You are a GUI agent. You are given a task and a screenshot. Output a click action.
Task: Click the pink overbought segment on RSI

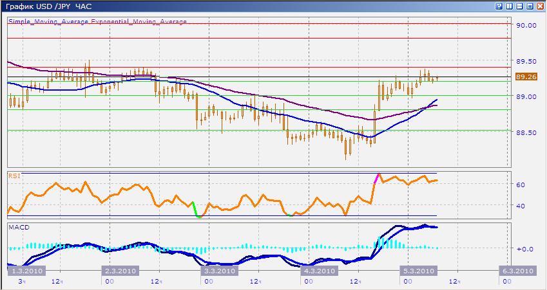(377, 178)
